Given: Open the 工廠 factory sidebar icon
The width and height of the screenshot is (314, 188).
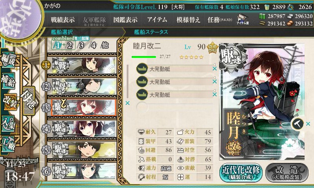Looking at the screenshot, I should pos(8,144).
